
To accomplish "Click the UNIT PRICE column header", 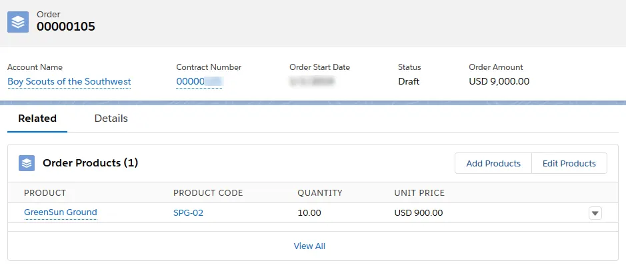I will [x=419, y=193].
